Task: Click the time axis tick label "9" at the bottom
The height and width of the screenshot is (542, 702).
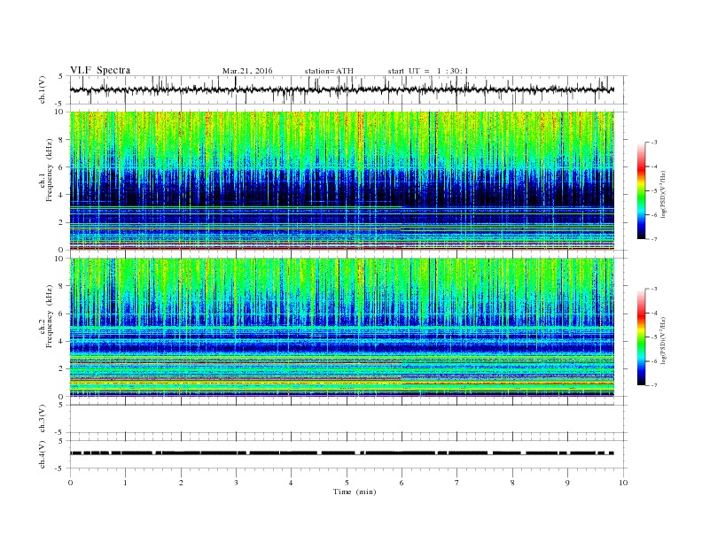Action: coord(567,483)
